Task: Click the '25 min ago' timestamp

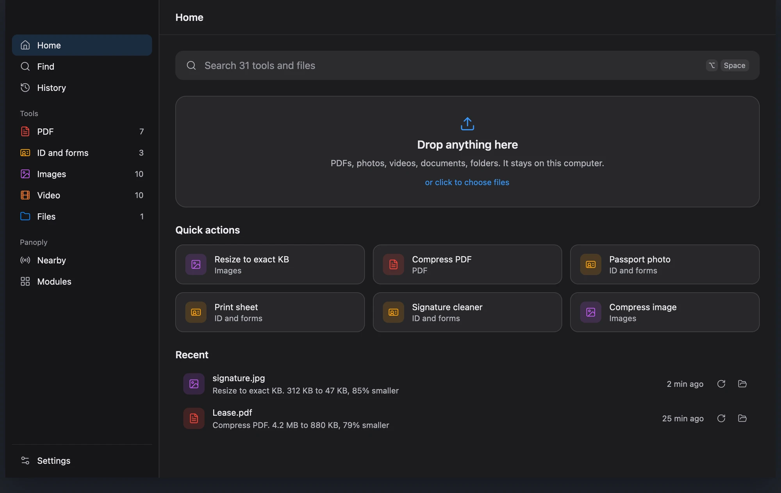Action: tap(683, 419)
